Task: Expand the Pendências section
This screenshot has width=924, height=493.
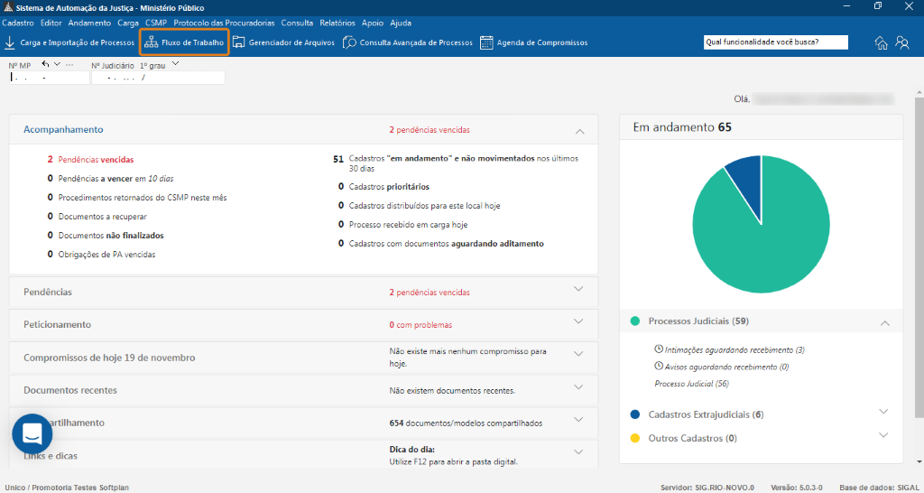Action: coord(578,289)
